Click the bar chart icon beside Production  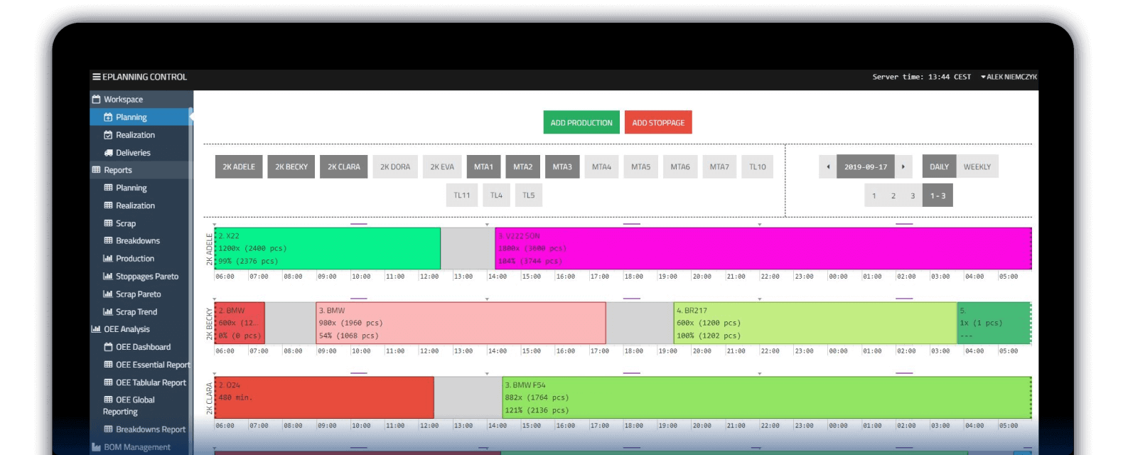[x=108, y=259]
